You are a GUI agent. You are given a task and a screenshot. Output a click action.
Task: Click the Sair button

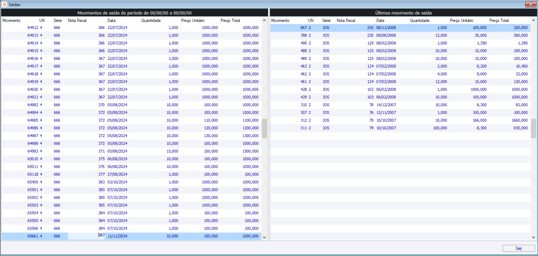(x=519, y=248)
